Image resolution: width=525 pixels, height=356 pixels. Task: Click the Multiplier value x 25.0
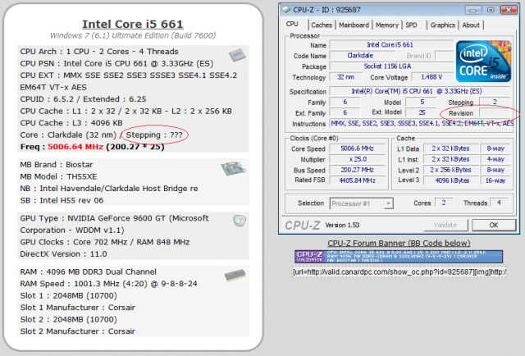click(x=357, y=159)
